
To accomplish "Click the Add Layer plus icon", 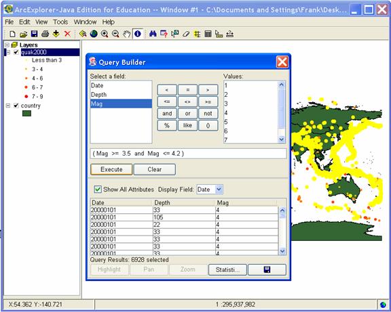I will pyautogui.click(x=56, y=34).
